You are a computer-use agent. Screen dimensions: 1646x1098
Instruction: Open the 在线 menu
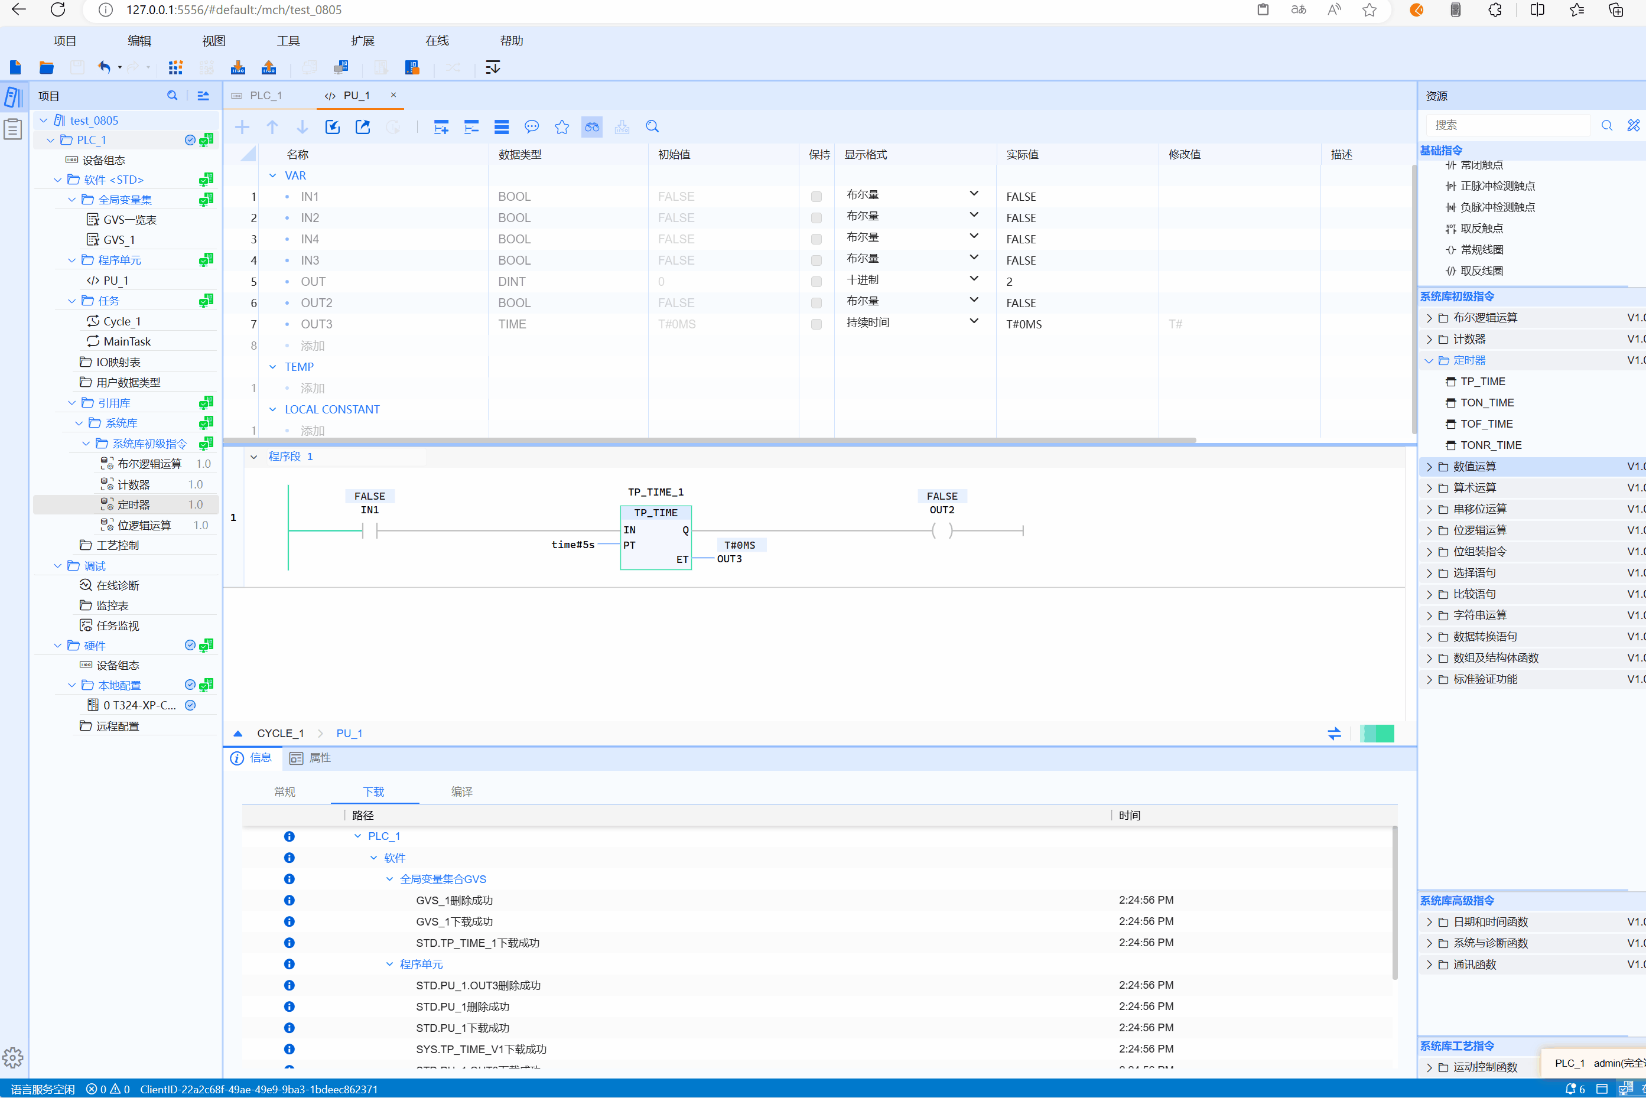point(437,41)
